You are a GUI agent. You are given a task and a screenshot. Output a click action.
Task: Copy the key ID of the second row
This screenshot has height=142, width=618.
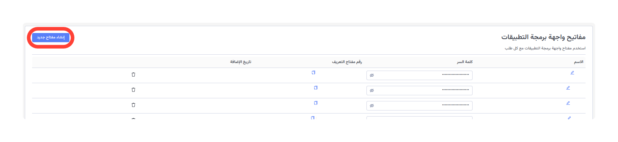pyautogui.click(x=316, y=88)
